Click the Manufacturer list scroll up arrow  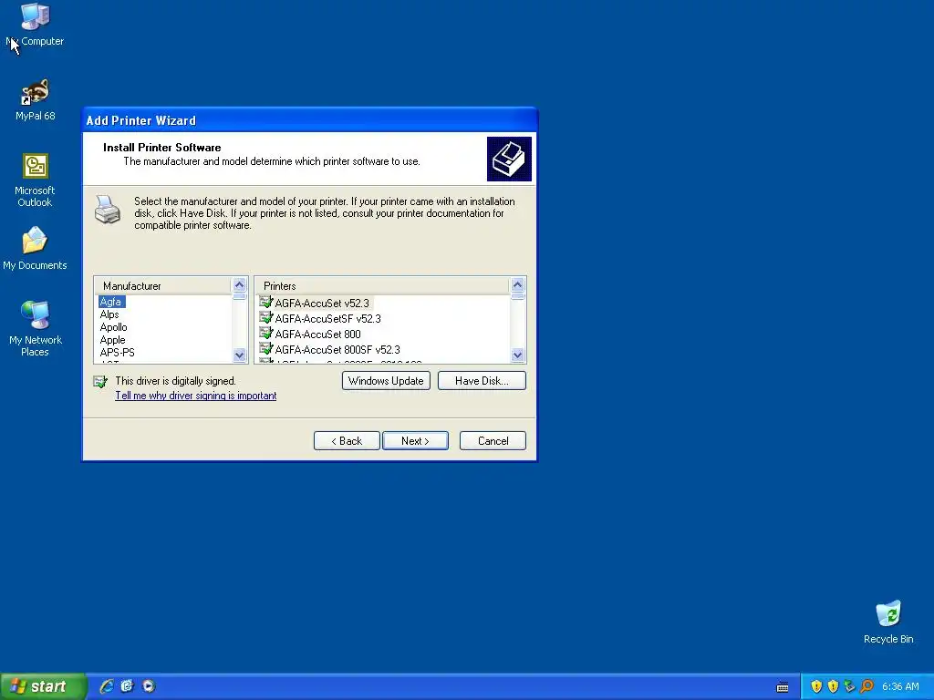(x=240, y=284)
